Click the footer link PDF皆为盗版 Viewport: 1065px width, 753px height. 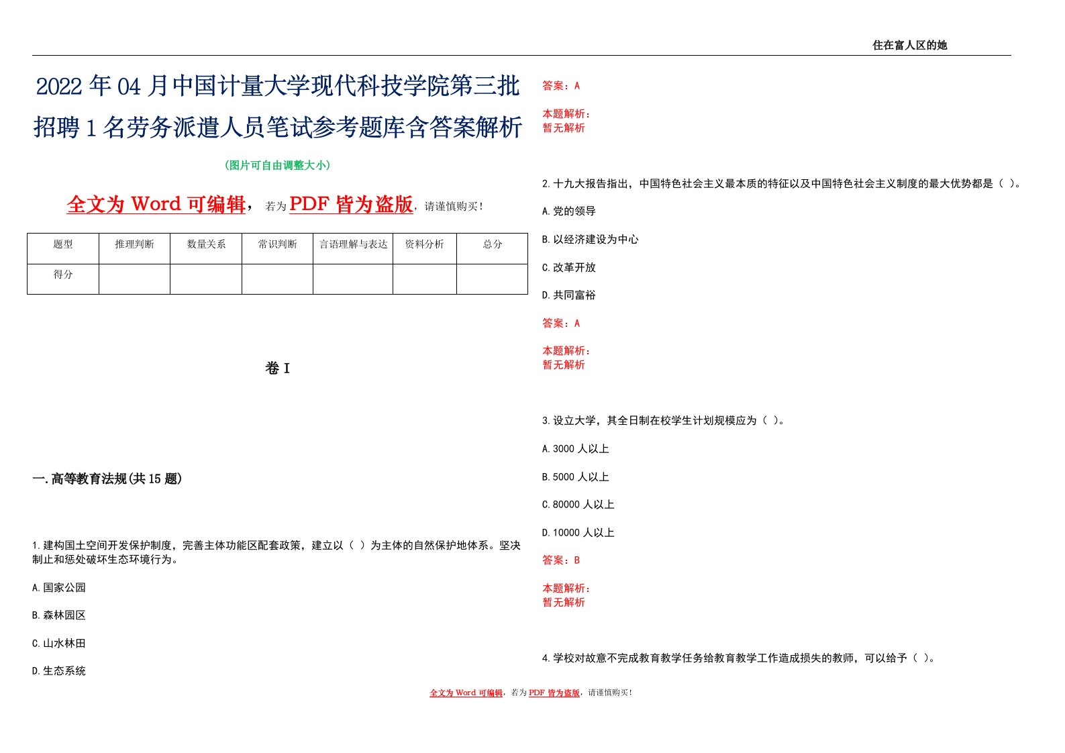tap(554, 693)
